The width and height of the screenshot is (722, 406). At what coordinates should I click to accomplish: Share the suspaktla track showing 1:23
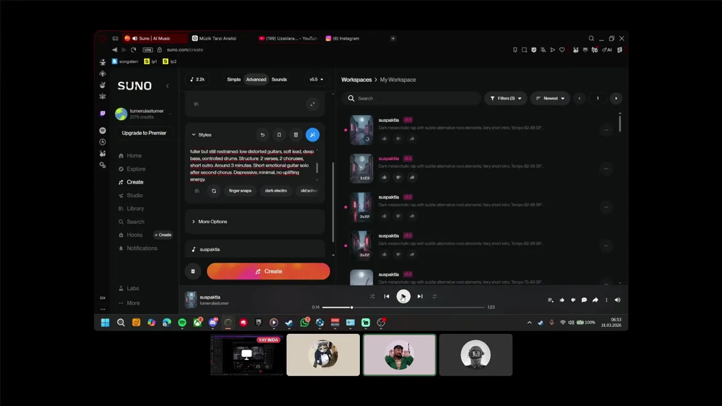(412, 177)
